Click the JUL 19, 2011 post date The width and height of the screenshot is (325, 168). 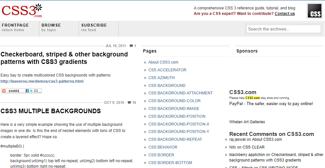click(x=116, y=46)
